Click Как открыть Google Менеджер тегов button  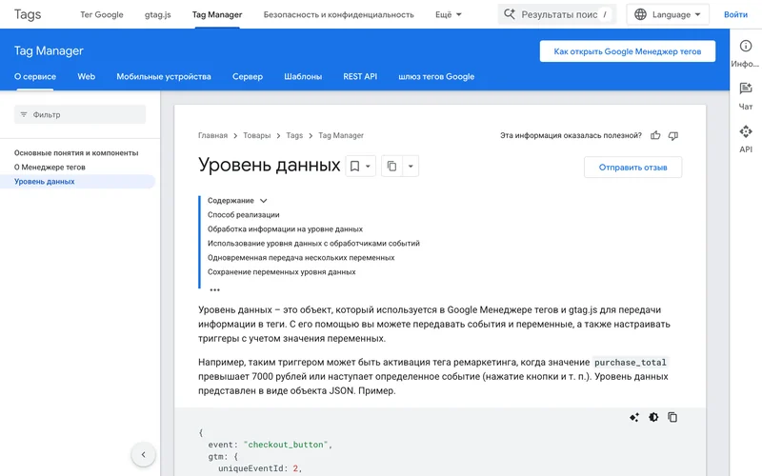point(628,51)
